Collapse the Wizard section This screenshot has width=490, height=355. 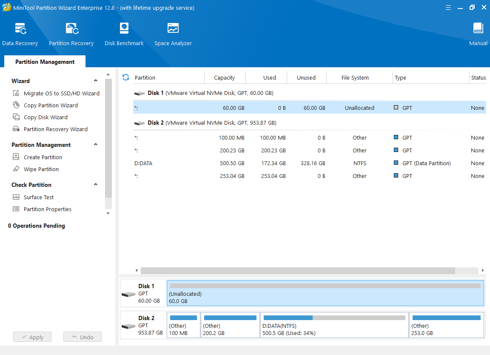96,81
